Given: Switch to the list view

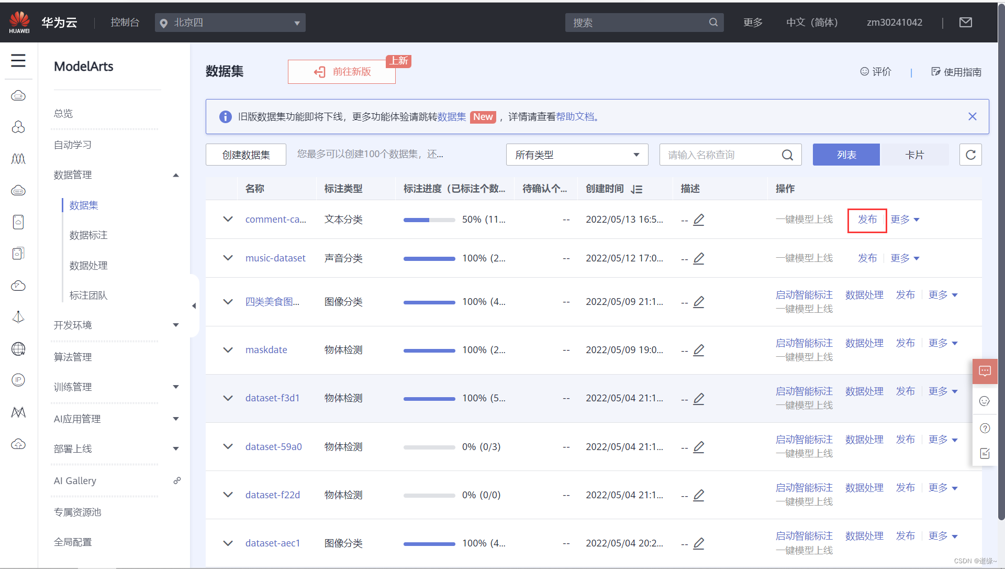Looking at the screenshot, I should pos(846,155).
